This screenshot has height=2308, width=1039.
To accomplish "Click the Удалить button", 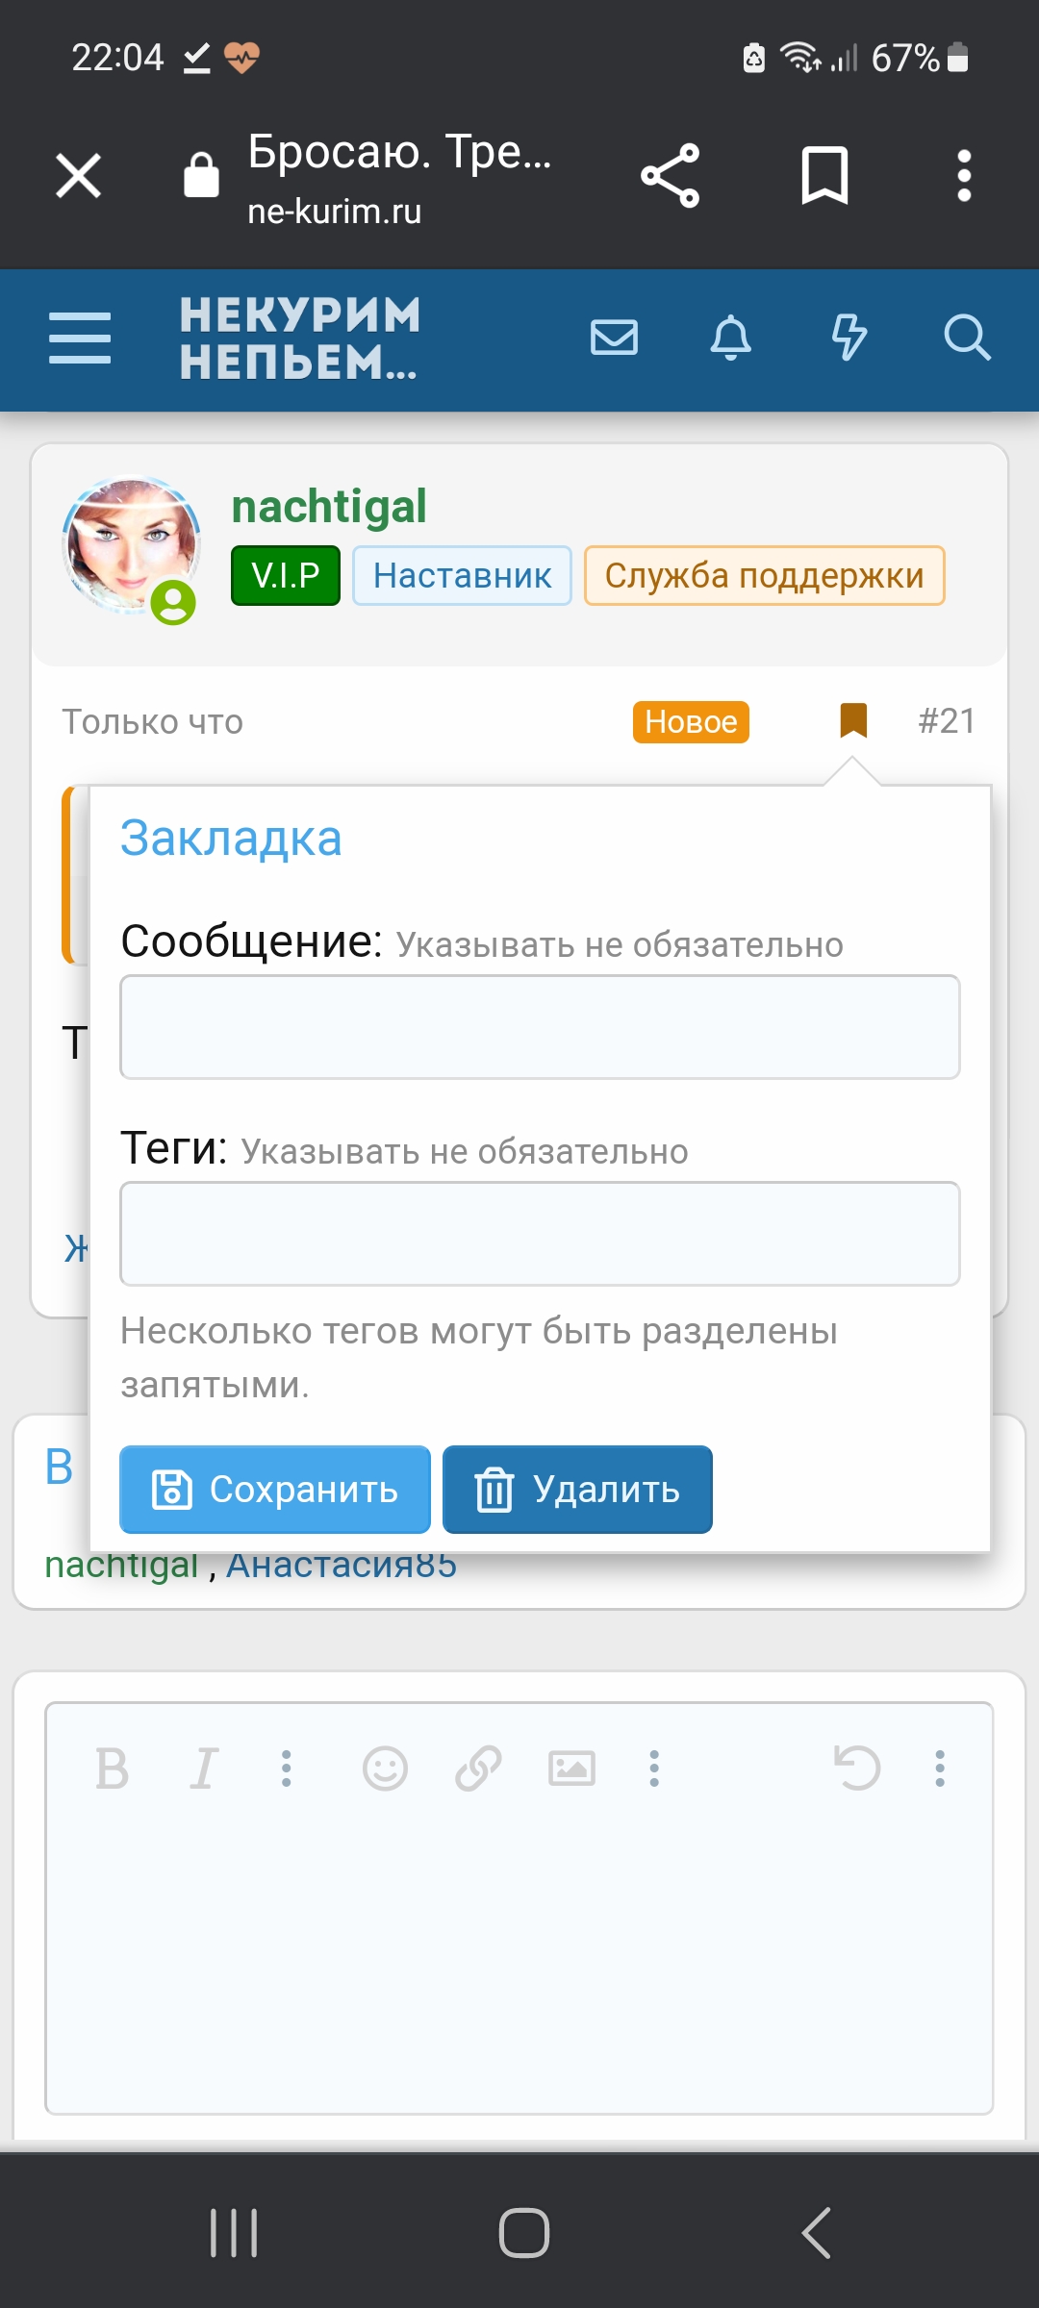I will tap(577, 1490).
